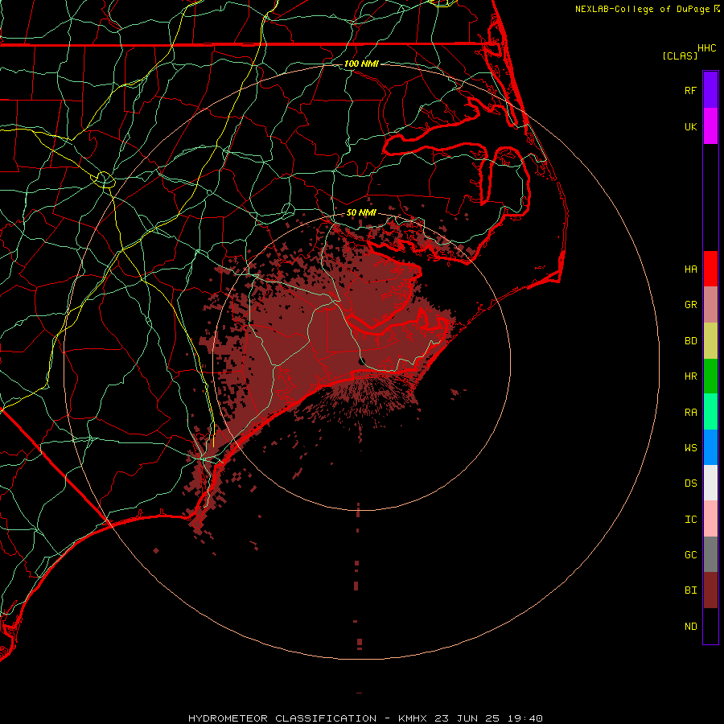724x724 pixels.
Task: Click the HHC product code label
Action: (706, 48)
